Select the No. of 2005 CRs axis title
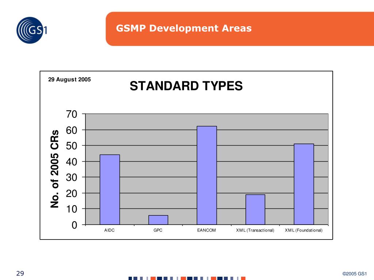The width and height of the screenshot is (374, 280). click(55, 169)
